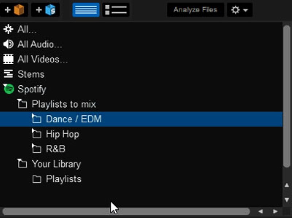This screenshot has width=292, height=218.
Task: Click the sun icon beside All...
Action: point(8,29)
